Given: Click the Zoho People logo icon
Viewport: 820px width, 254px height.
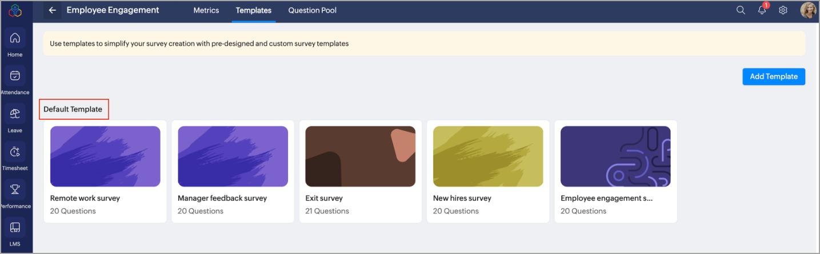Looking at the screenshot, I should 15,10.
